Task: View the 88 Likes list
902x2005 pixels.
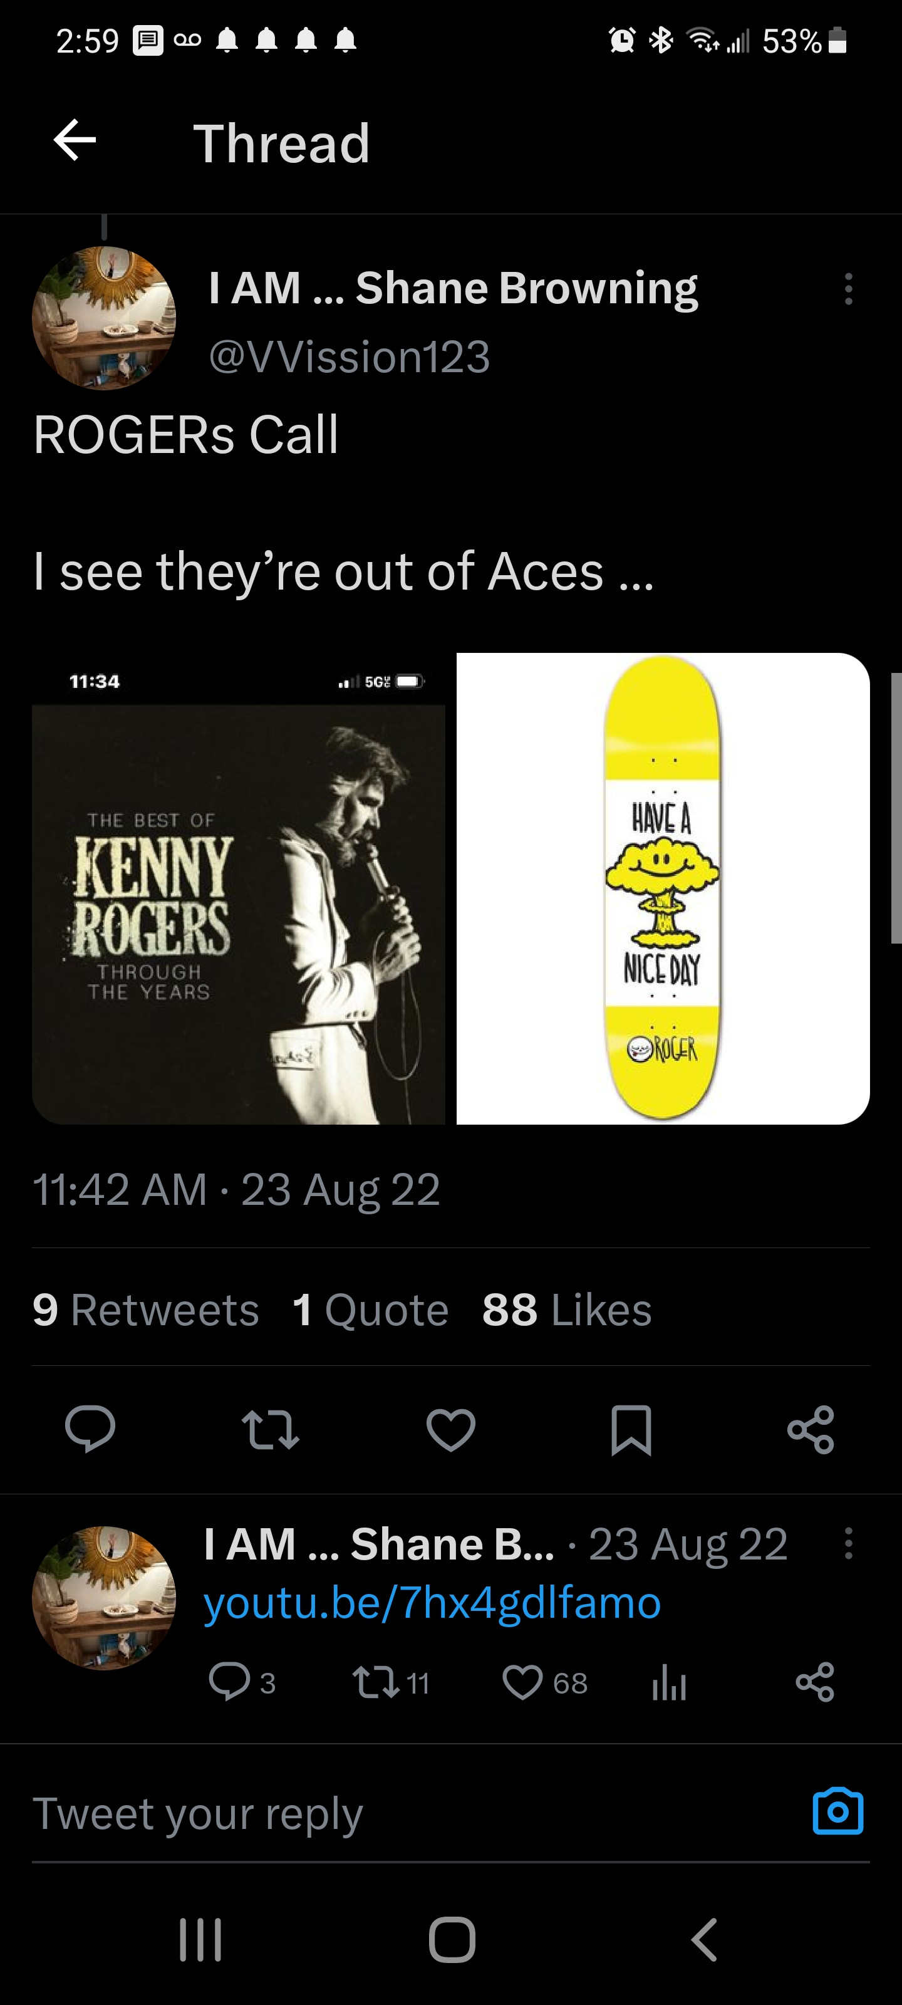Action: tap(567, 1309)
